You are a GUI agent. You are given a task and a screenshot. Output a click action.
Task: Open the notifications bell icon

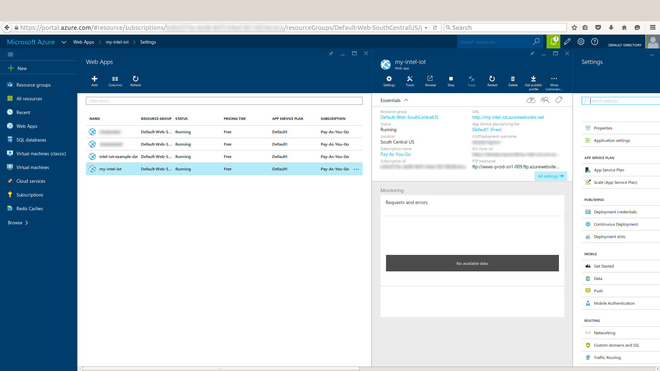tap(553, 42)
